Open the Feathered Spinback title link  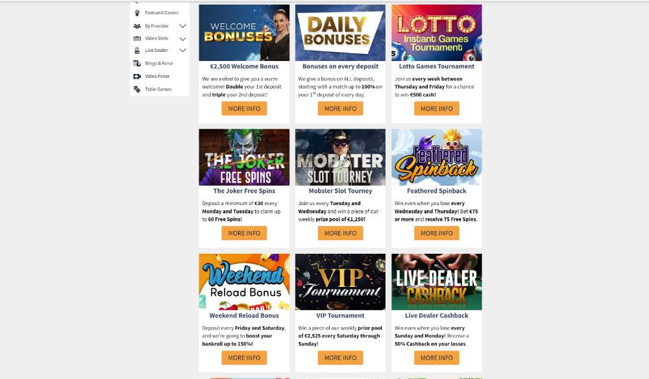(437, 191)
